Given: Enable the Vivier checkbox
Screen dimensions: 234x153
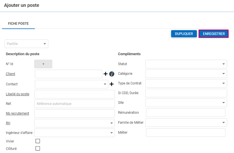Looking at the screenshot, I should (38, 141).
